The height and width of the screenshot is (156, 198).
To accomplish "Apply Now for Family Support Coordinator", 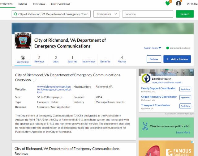I will click(x=185, y=89).
